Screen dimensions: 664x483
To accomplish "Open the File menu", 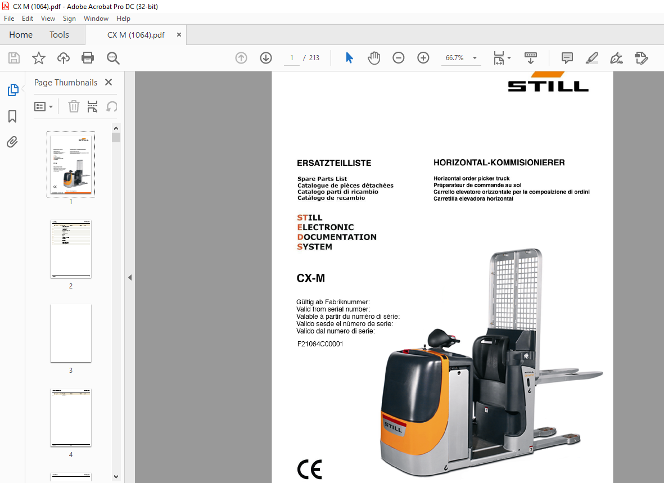I will point(9,18).
